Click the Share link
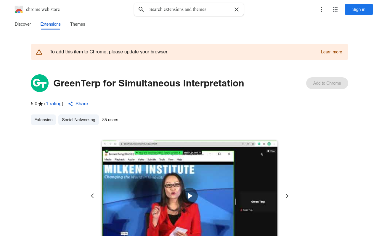The width and height of the screenshot is (379, 236). pyautogui.click(x=78, y=104)
